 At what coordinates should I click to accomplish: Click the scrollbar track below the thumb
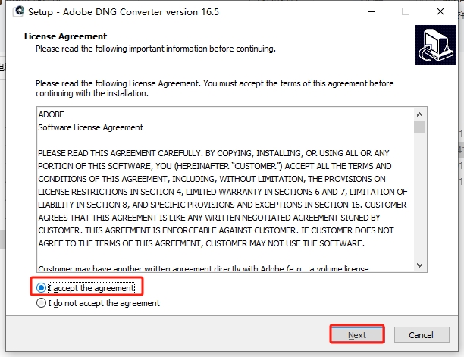pos(419,196)
